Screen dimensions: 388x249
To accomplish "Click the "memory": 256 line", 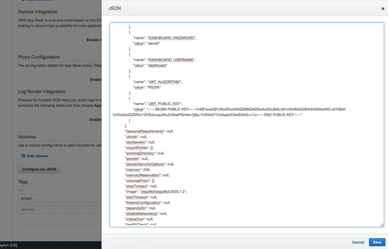I will coord(138,170).
